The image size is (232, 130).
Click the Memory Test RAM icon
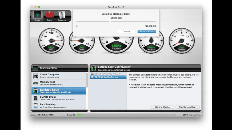coord(35,83)
